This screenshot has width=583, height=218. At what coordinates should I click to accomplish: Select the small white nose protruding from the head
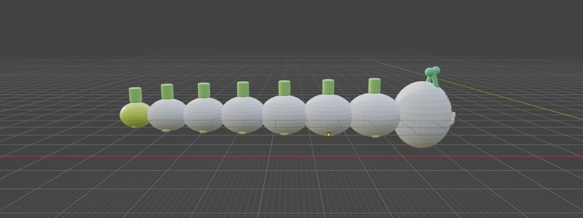(453, 118)
